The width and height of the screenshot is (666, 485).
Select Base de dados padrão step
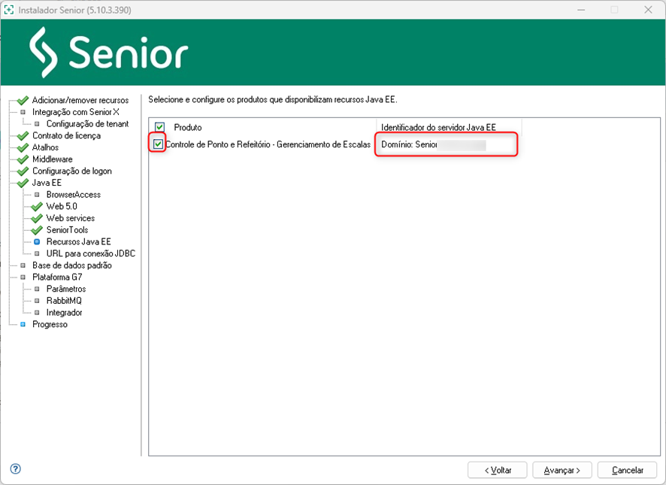[x=71, y=265]
